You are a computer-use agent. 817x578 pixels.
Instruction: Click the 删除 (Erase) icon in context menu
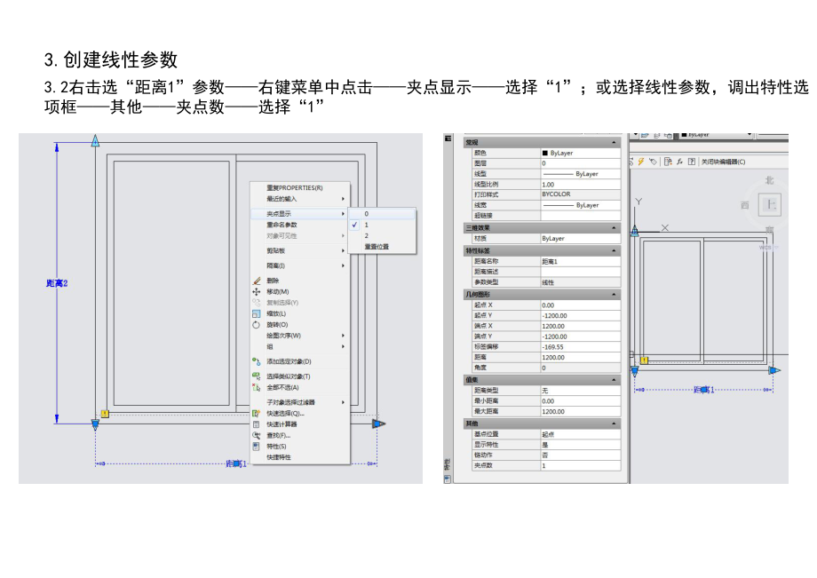(x=257, y=281)
